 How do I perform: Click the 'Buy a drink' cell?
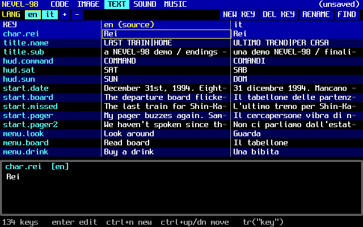166,152
